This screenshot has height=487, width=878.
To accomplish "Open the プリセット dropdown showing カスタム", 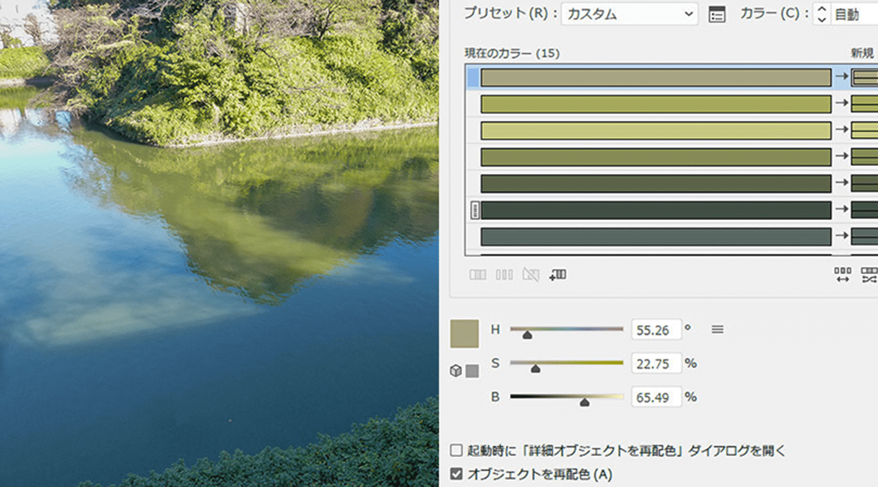I will [x=629, y=14].
